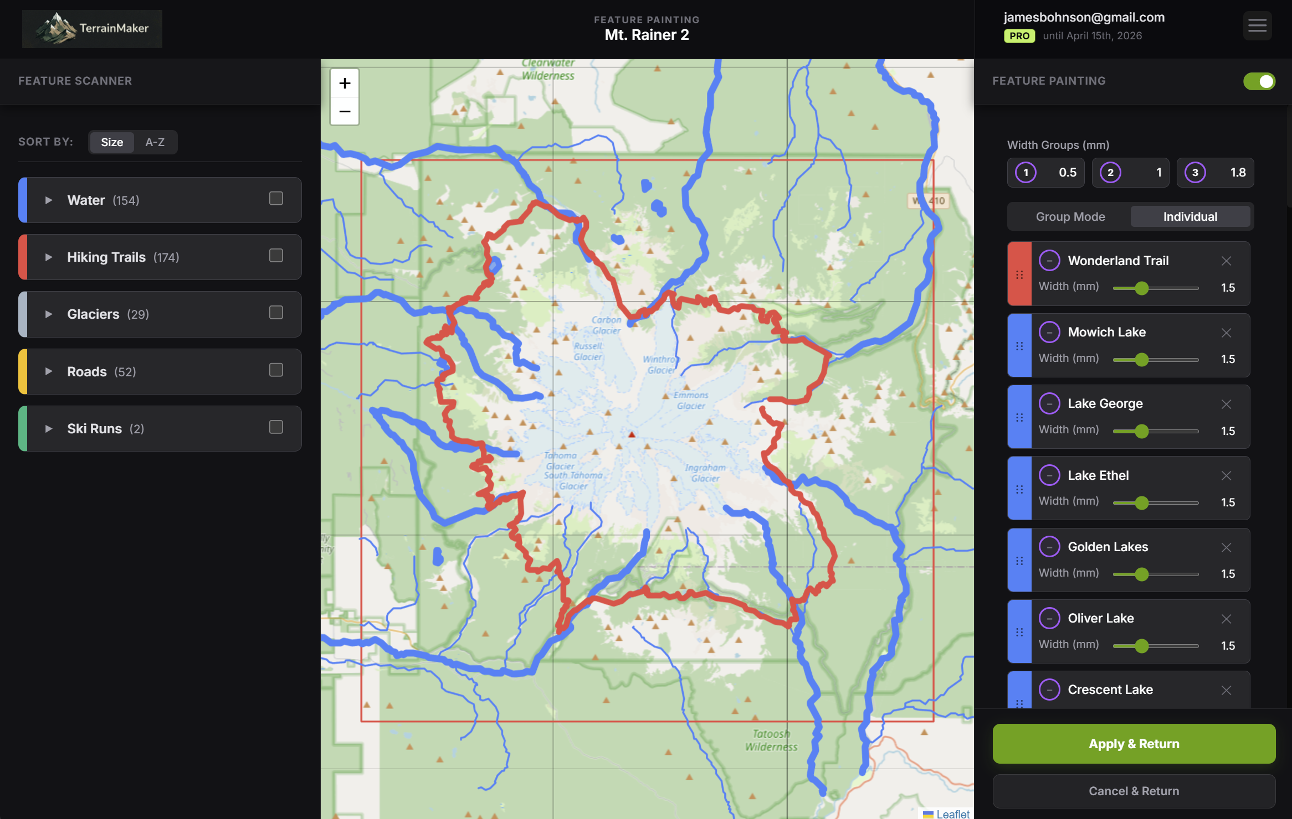The height and width of the screenshot is (819, 1292).
Task: Switch to Group Mode tab
Action: [x=1070, y=217]
